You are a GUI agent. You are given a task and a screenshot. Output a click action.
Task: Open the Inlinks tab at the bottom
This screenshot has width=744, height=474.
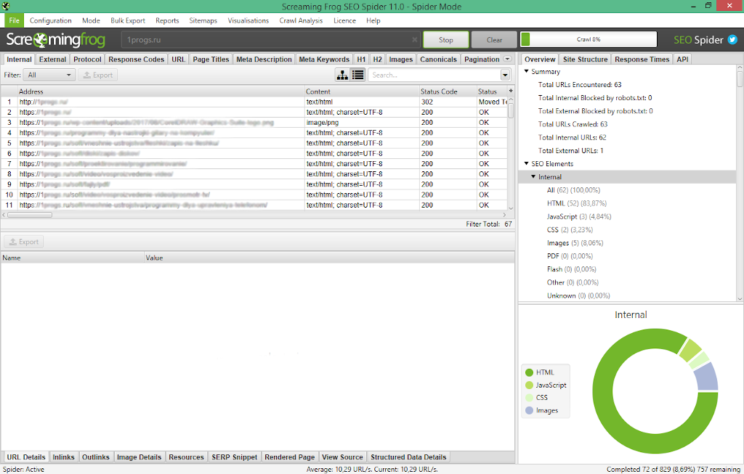point(64,457)
